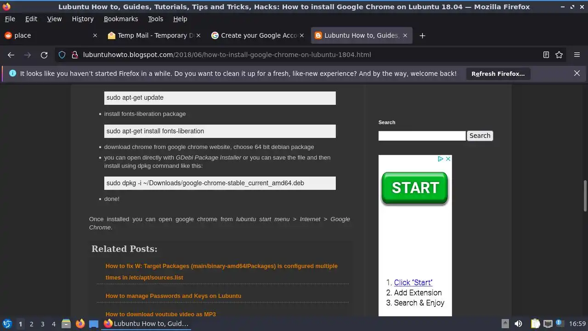Click the green START ad button

tap(415, 188)
